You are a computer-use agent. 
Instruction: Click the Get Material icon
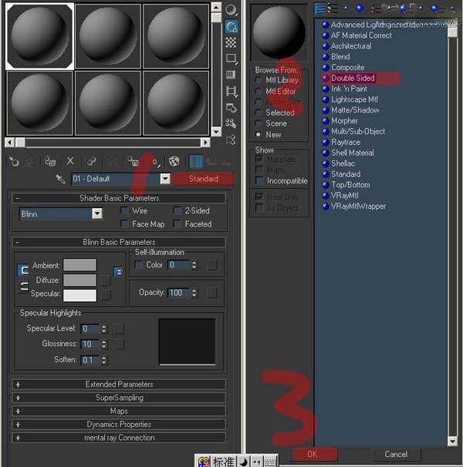coord(13,162)
